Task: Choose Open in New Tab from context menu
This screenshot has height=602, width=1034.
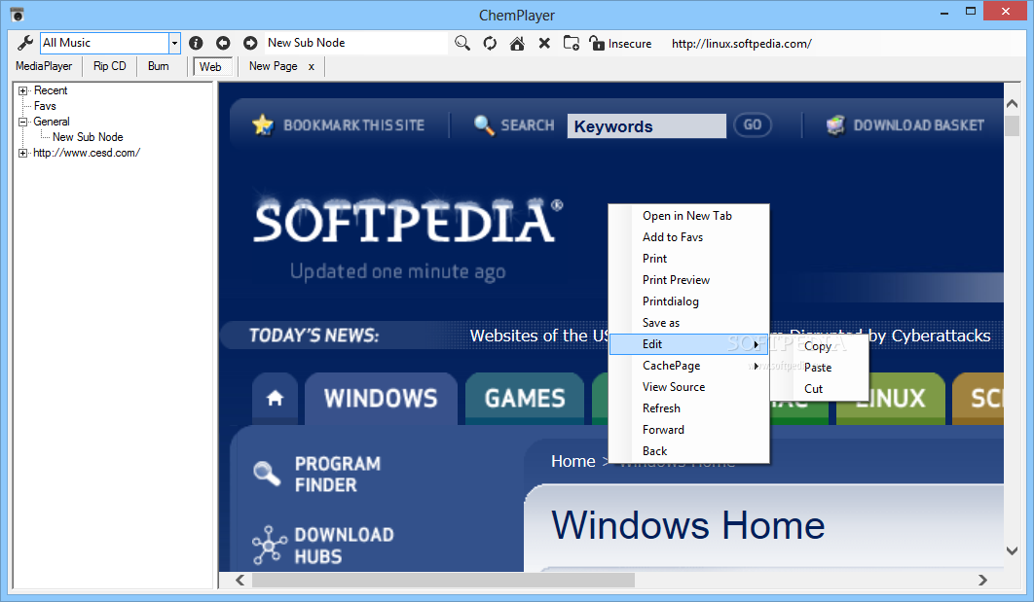Action: (687, 216)
